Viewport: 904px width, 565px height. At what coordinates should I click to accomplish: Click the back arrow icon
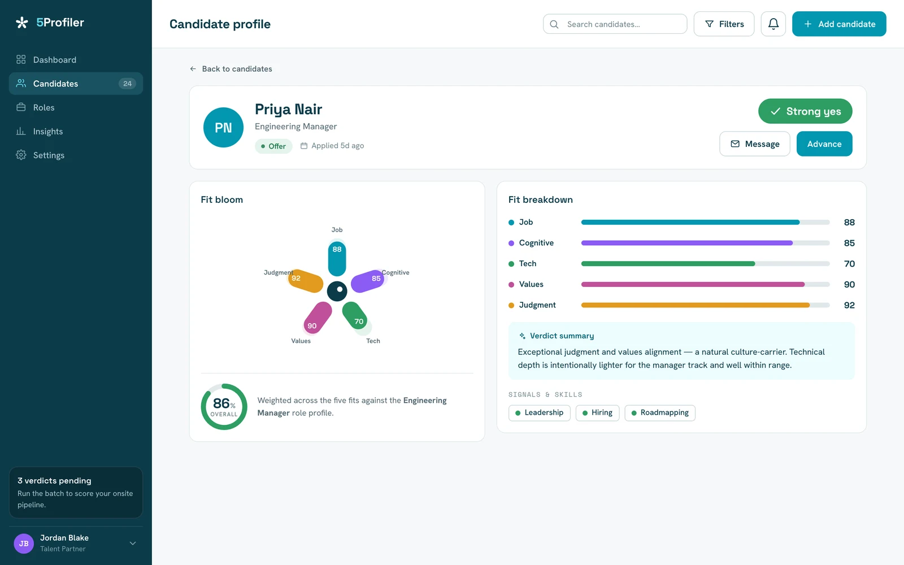coord(193,69)
